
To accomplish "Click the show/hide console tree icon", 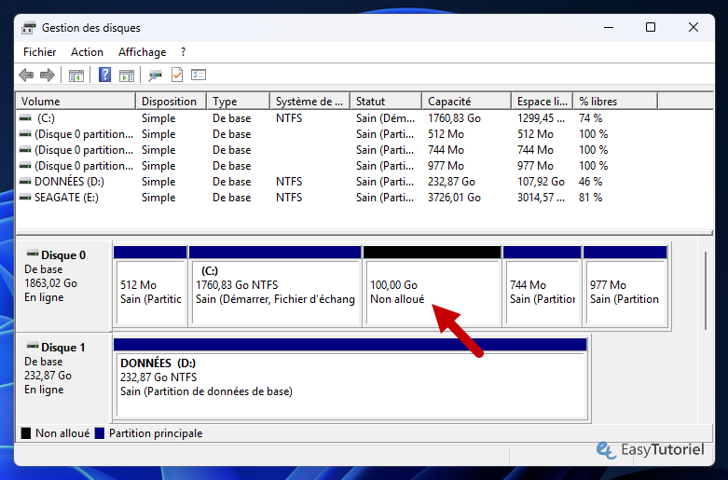I will [x=76, y=75].
